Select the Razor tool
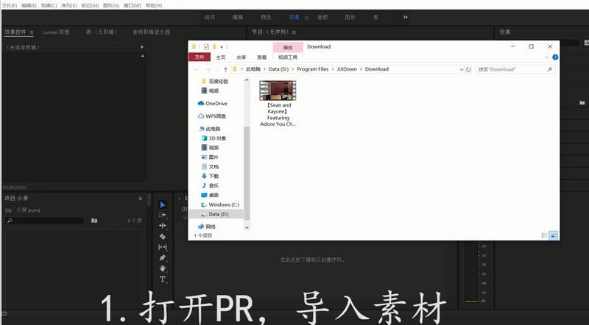This screenshot has width=589, height=325. pos(163,237)
